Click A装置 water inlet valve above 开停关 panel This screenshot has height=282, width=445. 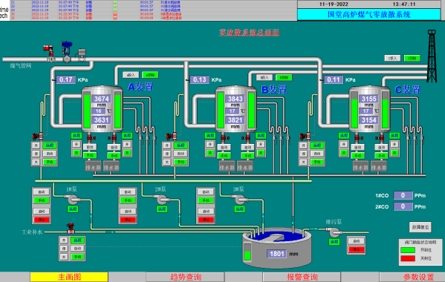pos(37,137)
